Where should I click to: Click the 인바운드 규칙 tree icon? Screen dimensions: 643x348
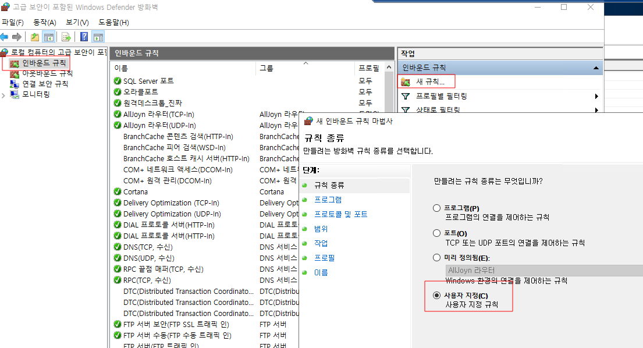pos(15,63)
